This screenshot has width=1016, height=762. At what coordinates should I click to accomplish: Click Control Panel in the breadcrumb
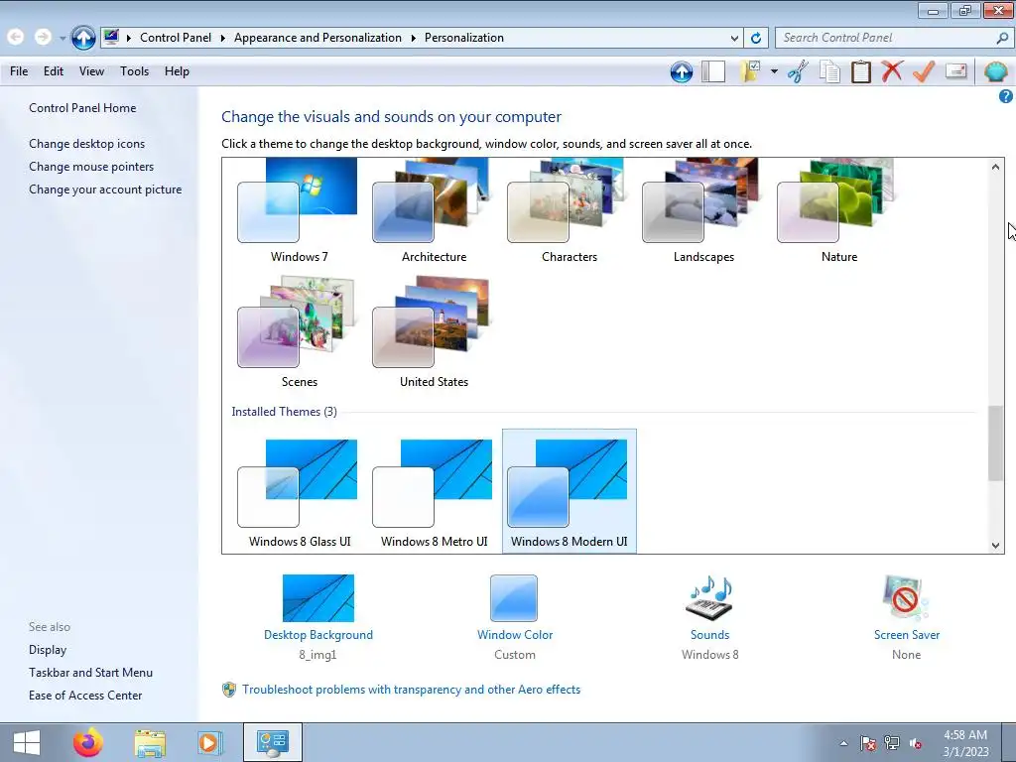click(176, 38)
